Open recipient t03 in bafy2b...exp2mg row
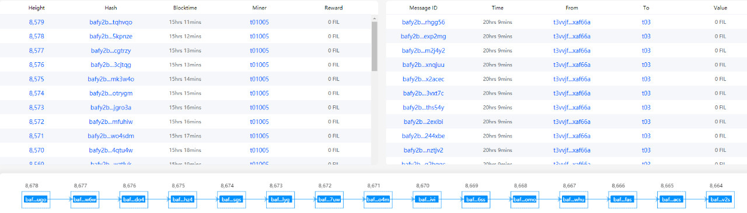The height and width of the screenshot is (213, 747). (x=646, y=36)
